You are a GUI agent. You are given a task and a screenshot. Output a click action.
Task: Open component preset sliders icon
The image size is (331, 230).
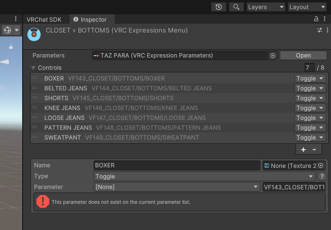click(320, 30)
